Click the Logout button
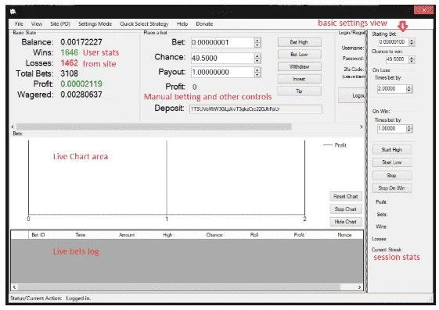 352,95
